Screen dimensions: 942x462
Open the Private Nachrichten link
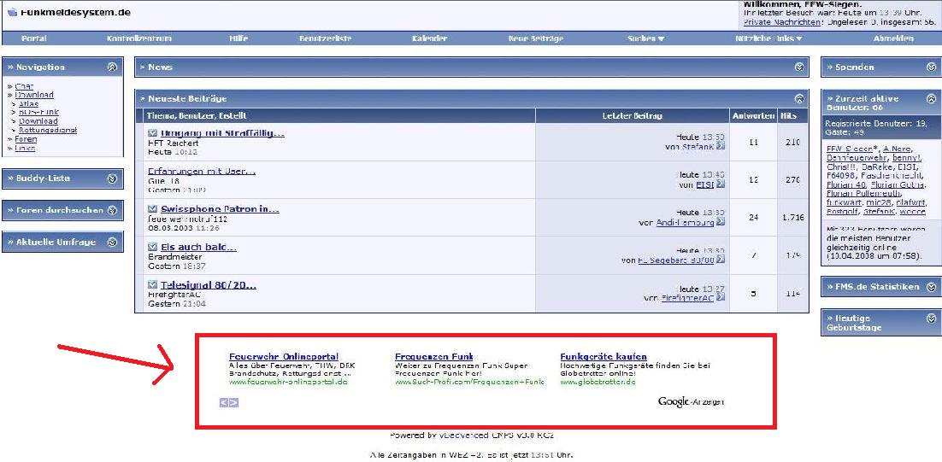(x=782, y=22)
